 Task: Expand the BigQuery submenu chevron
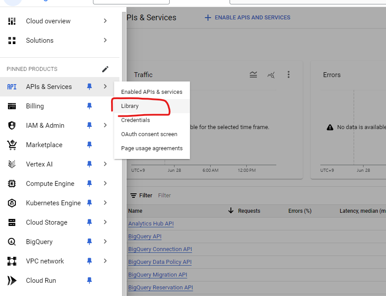coord(105,242)
